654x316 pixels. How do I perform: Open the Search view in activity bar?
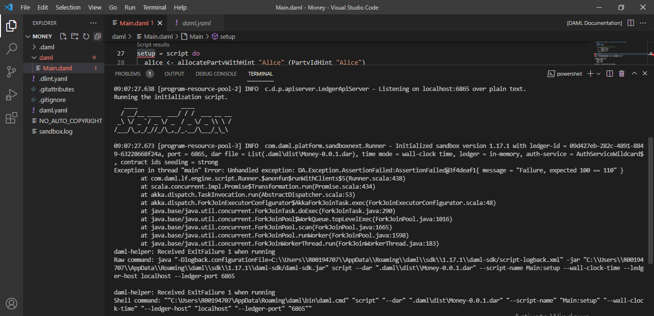coord(11,48)
